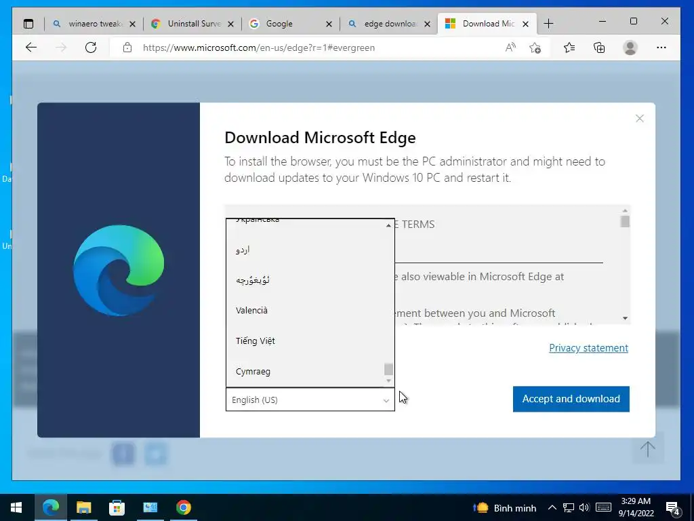Open the Privacy statement link
This screenshot has width=694, height=521.
[589, 348]
